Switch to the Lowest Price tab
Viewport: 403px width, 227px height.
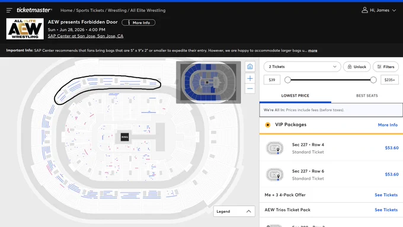point(295,95)
